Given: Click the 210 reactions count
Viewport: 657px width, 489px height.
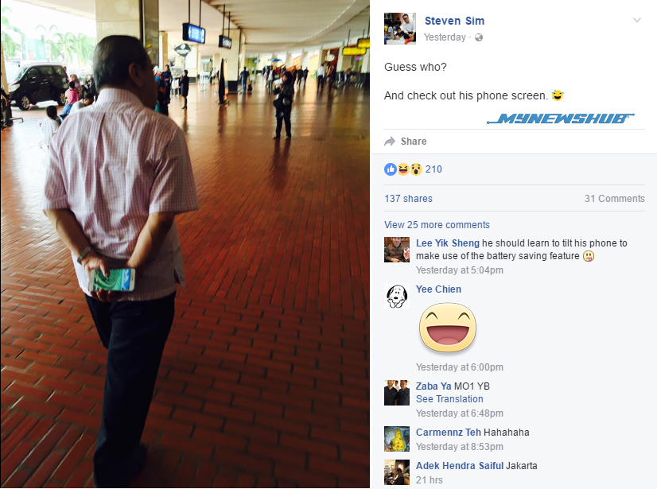Looking at the screenshot, I should 433,169.
